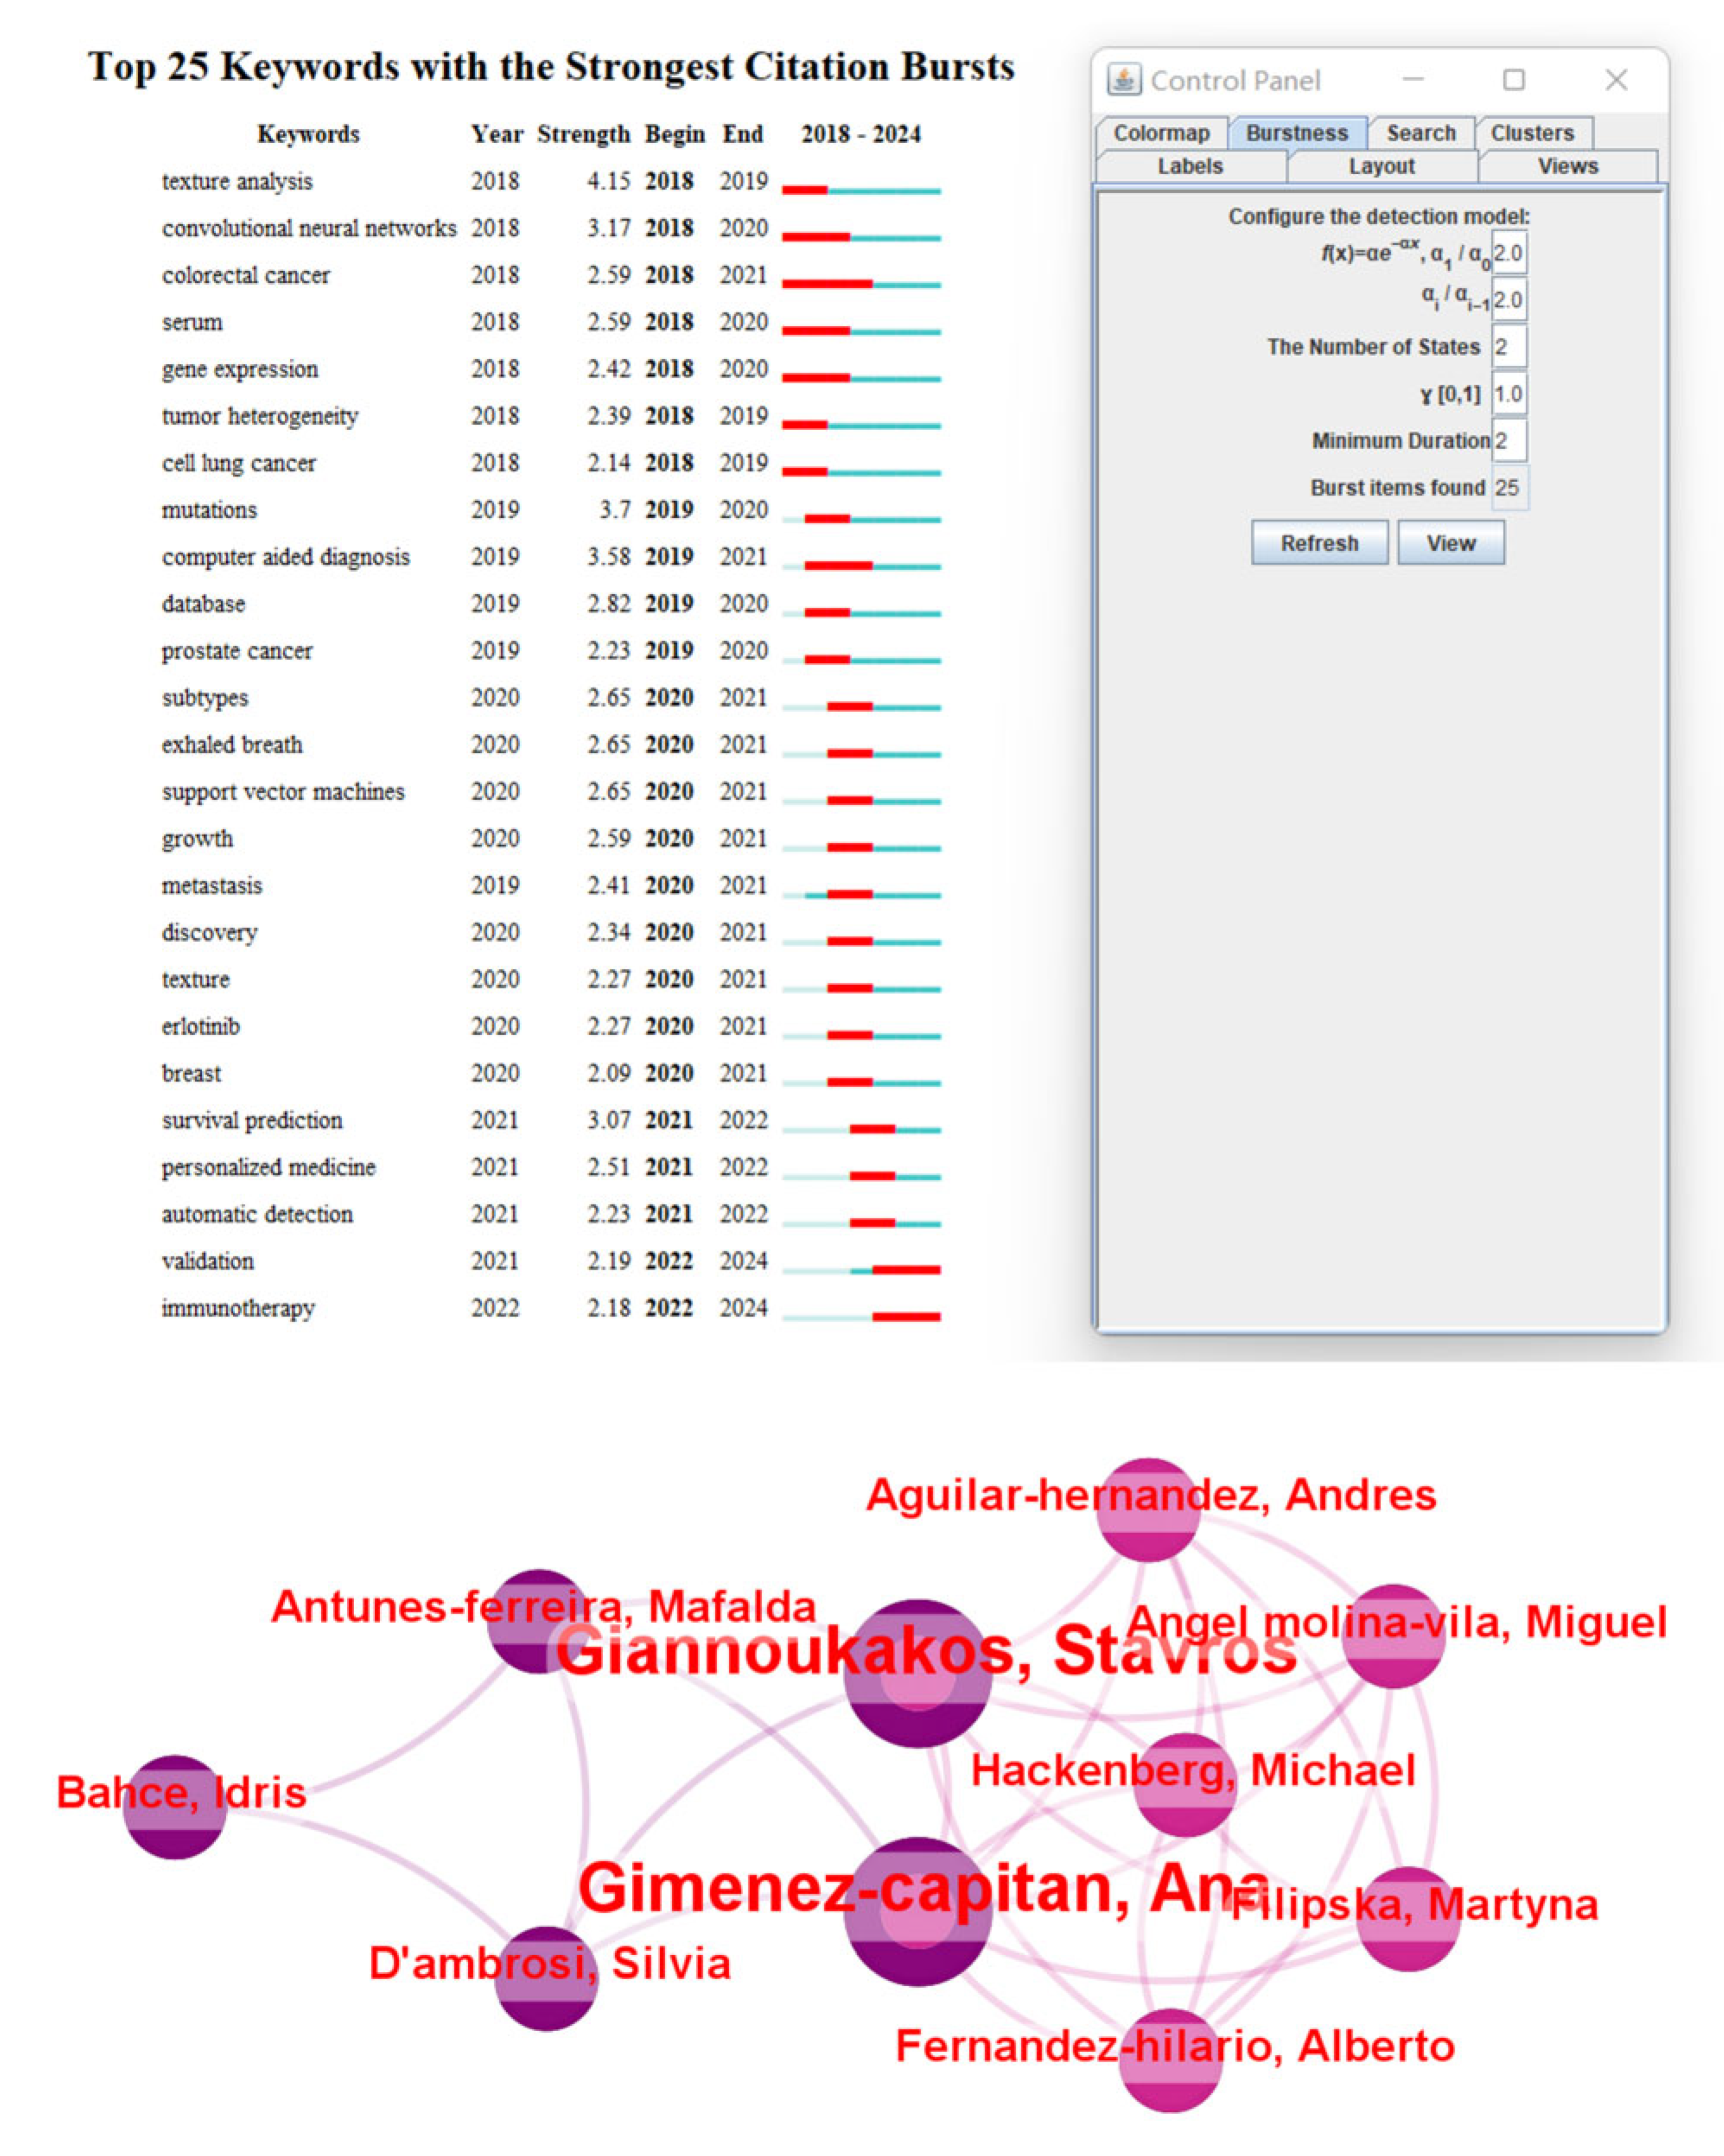
Task: Click the keyword 'subtypes'
Action: click(205, 698)
